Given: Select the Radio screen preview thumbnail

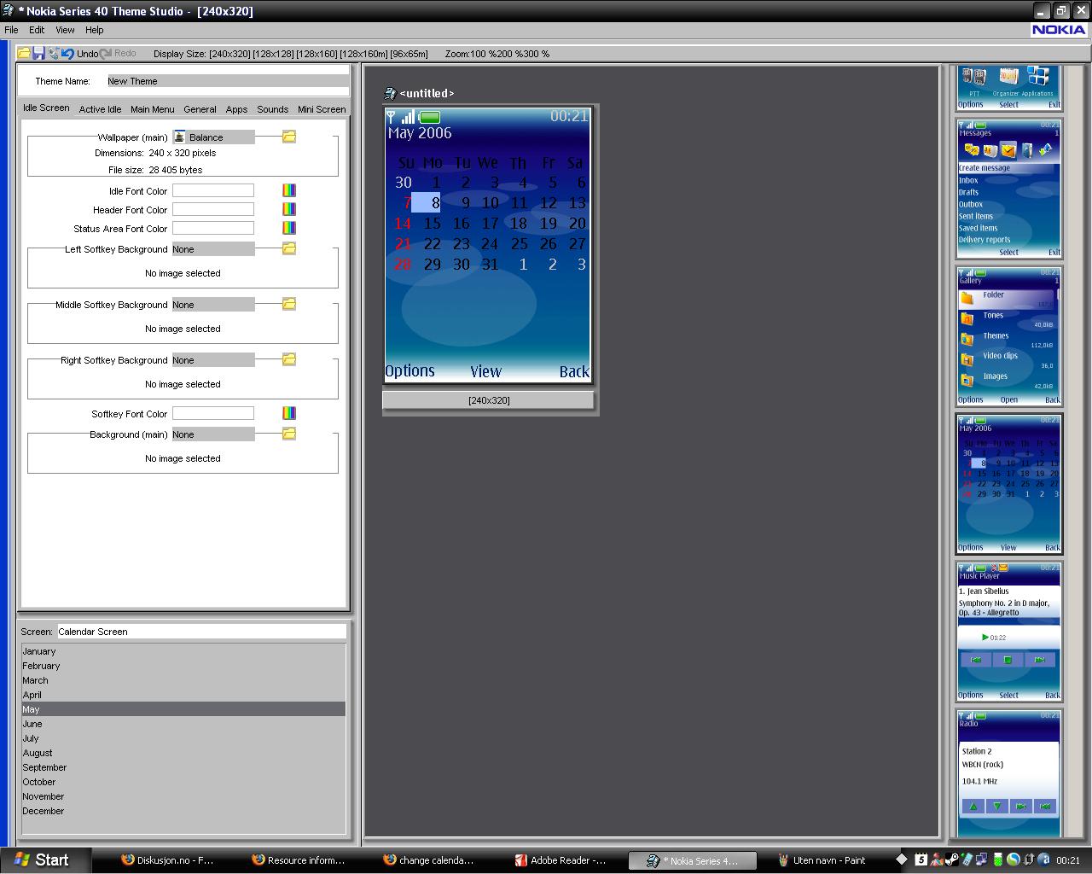Looking at the screenshot, I should [1008, 773].
